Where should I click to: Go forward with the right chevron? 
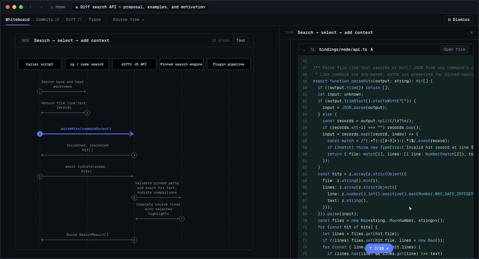(41, 7)
